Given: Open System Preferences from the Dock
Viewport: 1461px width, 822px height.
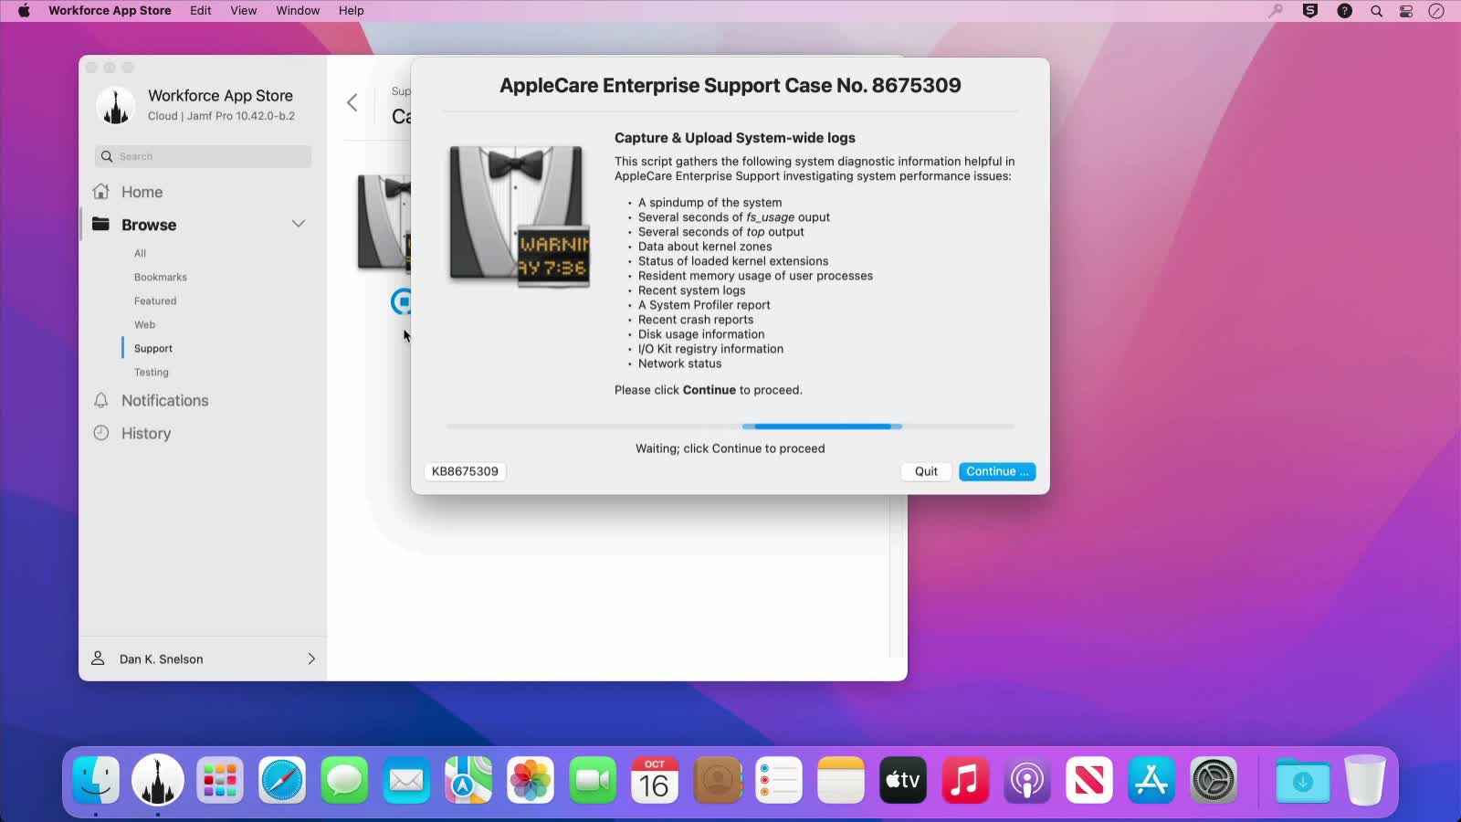Looking at the screenshot, I should [1214, 780].
